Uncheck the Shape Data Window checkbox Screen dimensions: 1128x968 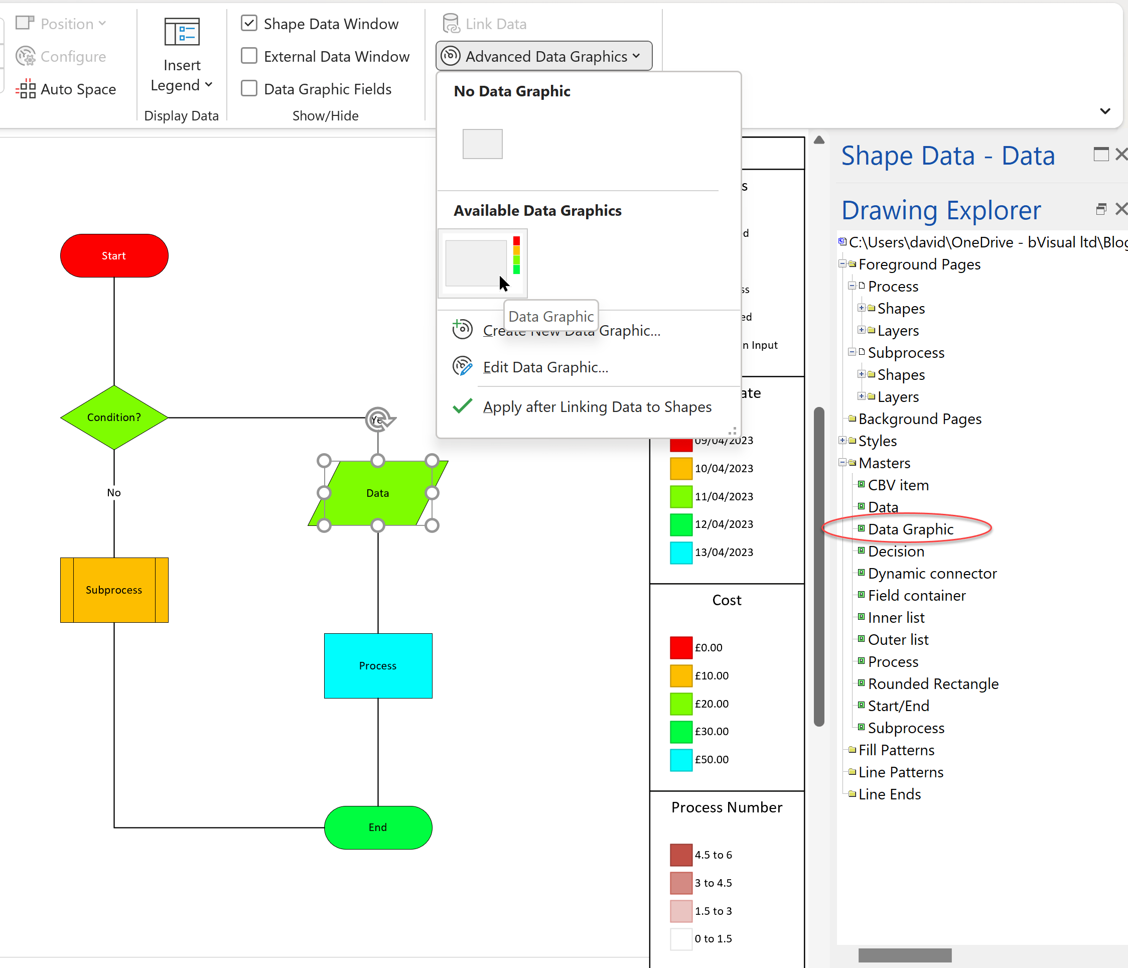pos(249,24)
